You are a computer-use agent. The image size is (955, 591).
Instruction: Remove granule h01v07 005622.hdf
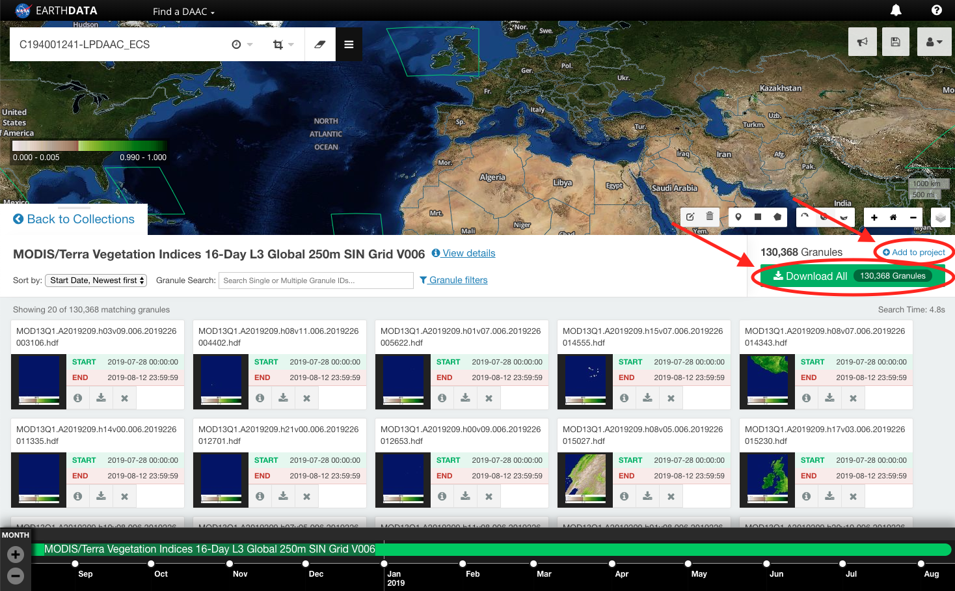point(489,398)
